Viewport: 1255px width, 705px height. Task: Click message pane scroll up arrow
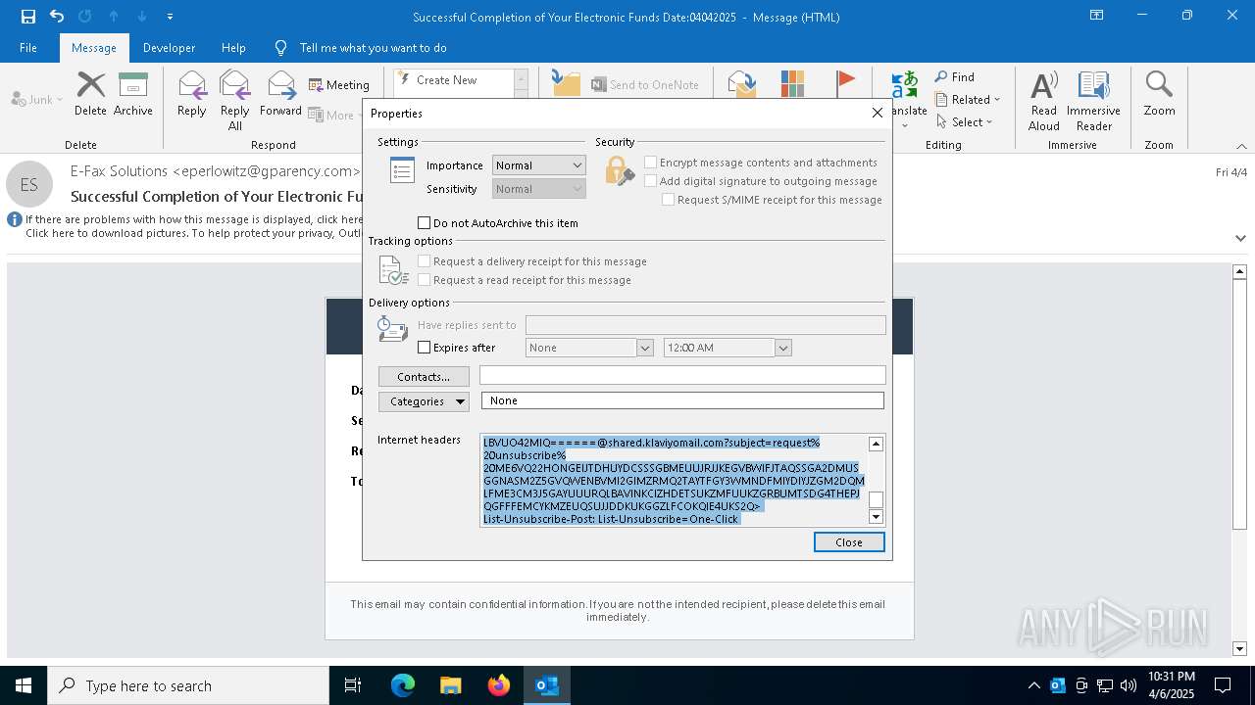pos(1240,271)
